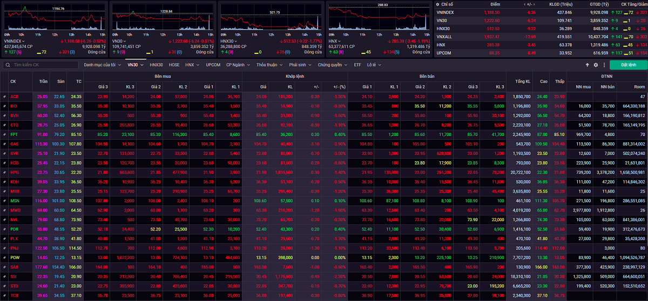Pin the FPT stock row
This screenshot has height=301, width=648.
click(4, 134)
